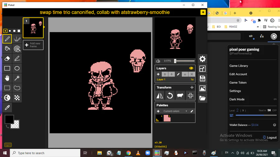Open Edit Account menu item

tap(238, 74)
